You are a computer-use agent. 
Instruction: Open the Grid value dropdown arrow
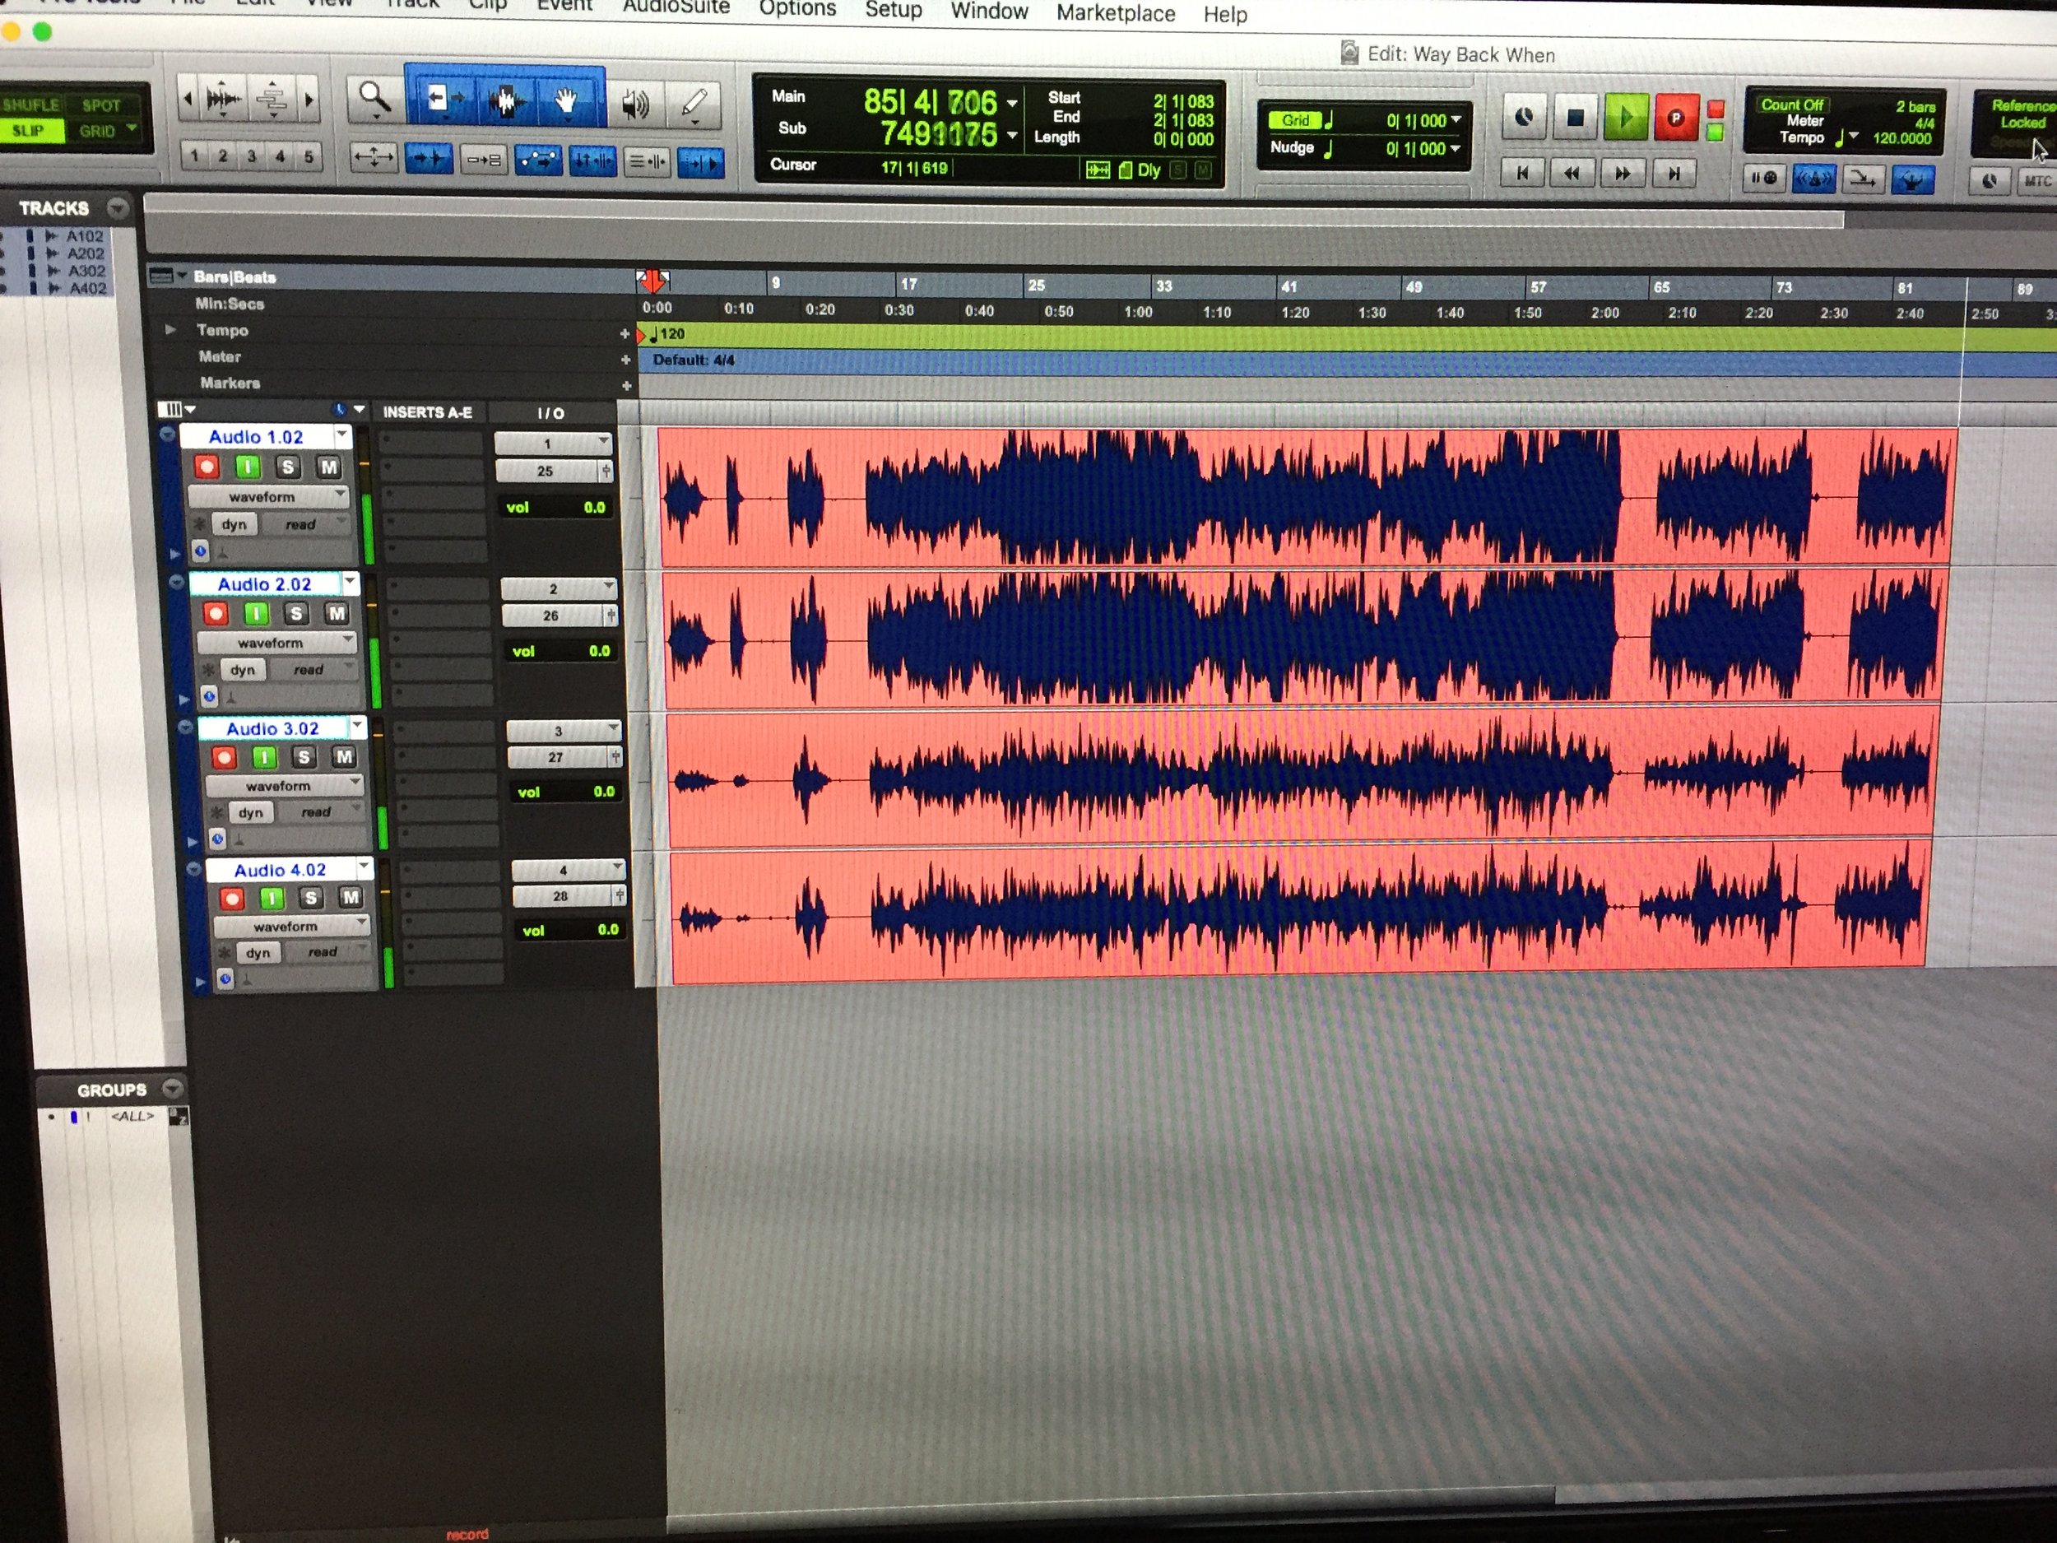click(1456, 120)
